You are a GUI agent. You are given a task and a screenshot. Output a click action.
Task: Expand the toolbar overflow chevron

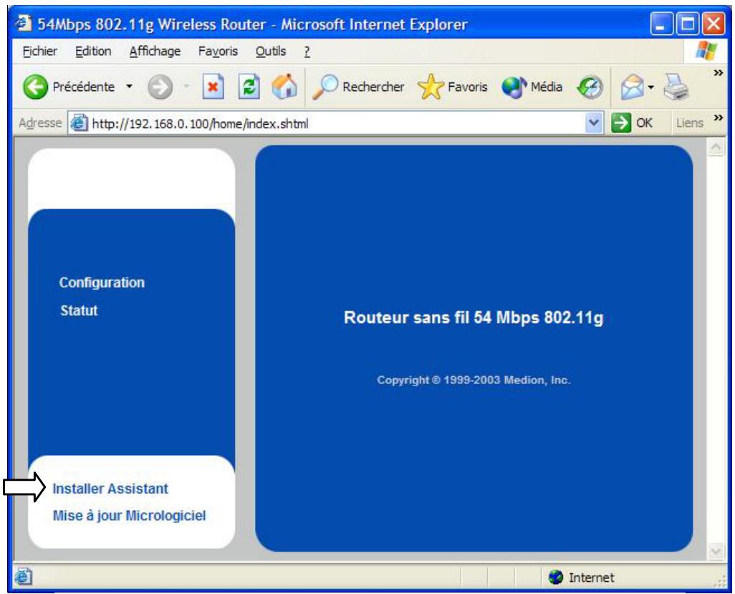pos(718,73)
